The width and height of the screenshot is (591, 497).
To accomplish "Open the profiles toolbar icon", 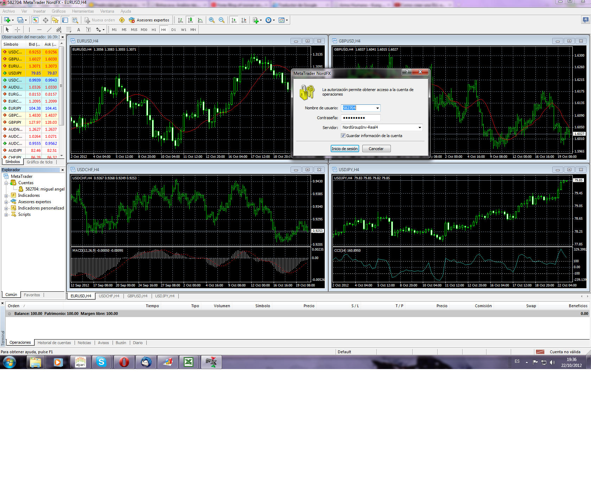I will [20, 20].
